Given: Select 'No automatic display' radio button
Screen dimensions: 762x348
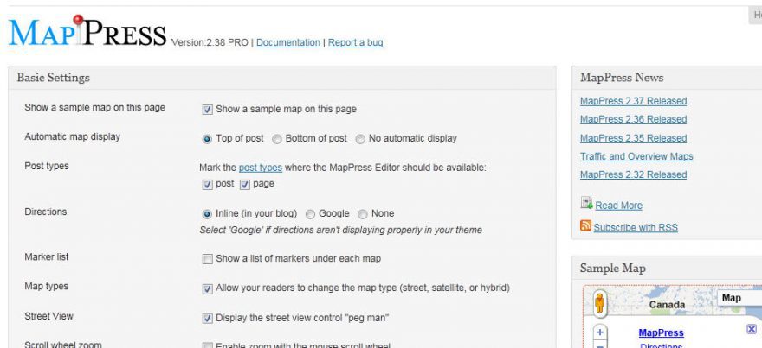Looking at the screenshot, I should click(x=360, y=139).
